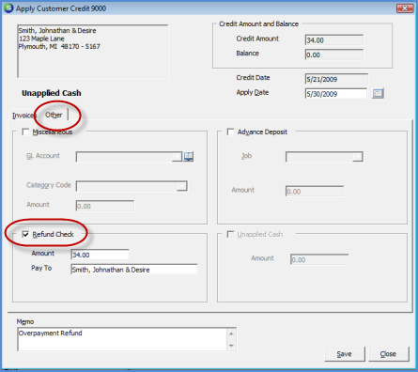Click the "Apply Date" label

tap(253, 92)
